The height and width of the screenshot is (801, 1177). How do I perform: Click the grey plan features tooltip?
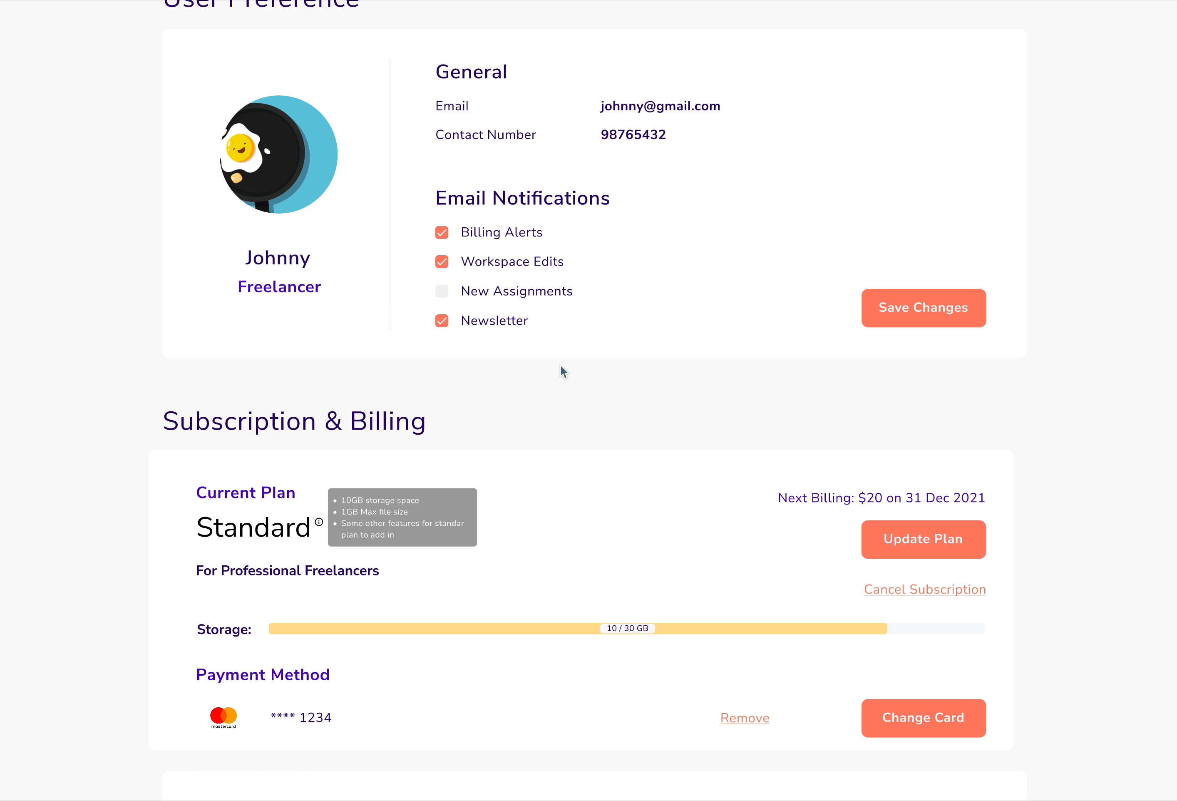click(402, 517)
